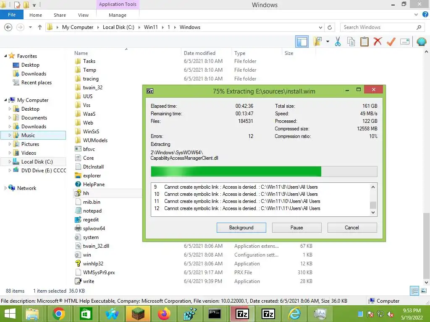Sort the file list by Name column
The height and width of the screenshot is (322, 430).
click(81, 53)
